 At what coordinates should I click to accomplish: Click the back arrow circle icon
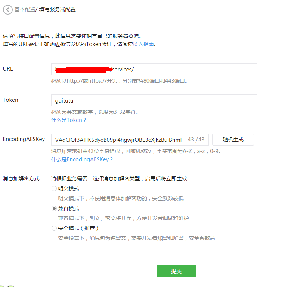tap(7, 10)
